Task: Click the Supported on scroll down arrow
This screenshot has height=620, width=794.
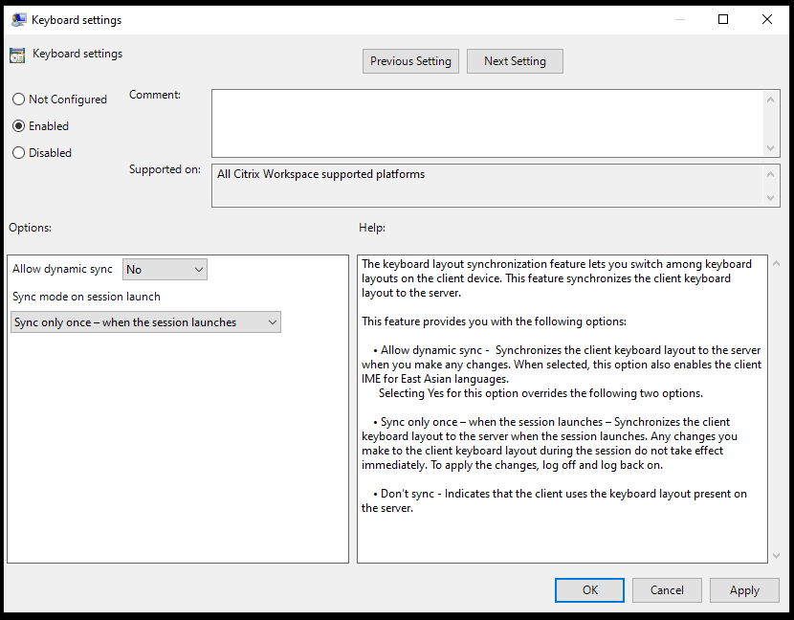Action: click(x=771, y=198)
